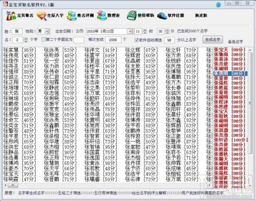Select 张桂平 [96分] in name list
Screen dimensions: 256x201
[x=101, y=66]
